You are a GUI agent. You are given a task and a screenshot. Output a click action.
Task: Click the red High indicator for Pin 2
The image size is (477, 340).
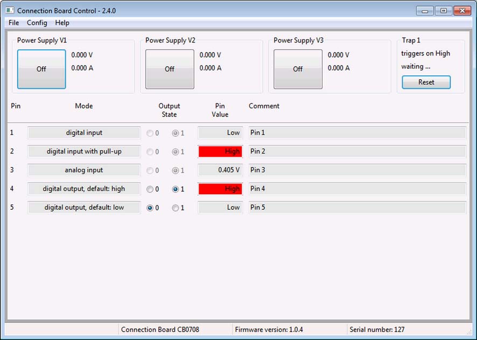[x=220, y=151]
